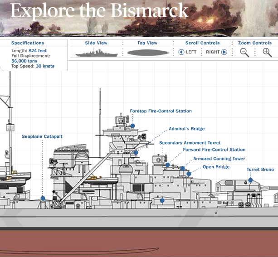Click the Explore the Bismarck title
The height and width of the screenshot is (257, 278).
coord(99,10)
